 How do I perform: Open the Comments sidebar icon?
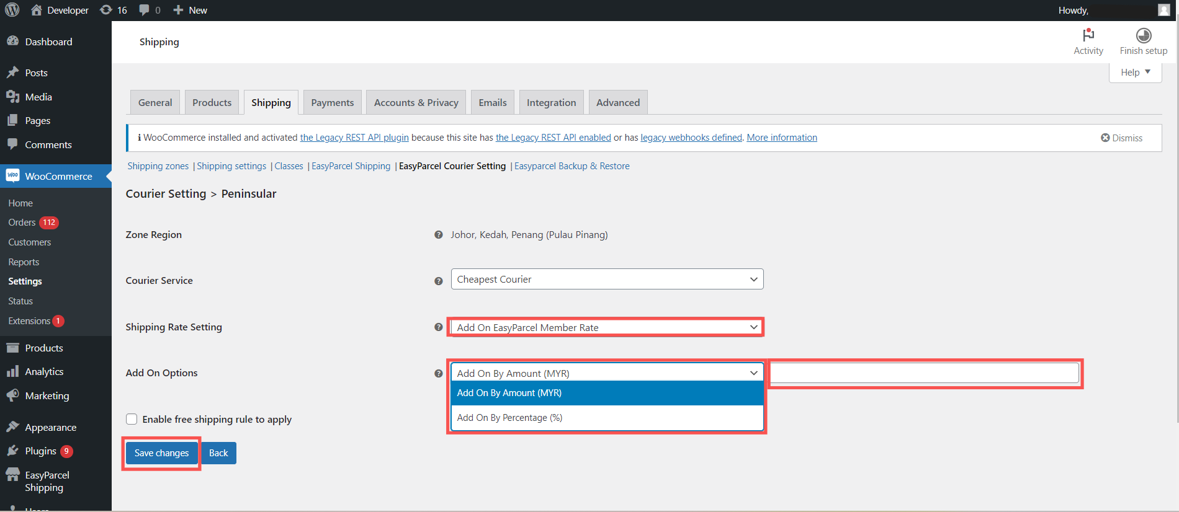point(12,144)
